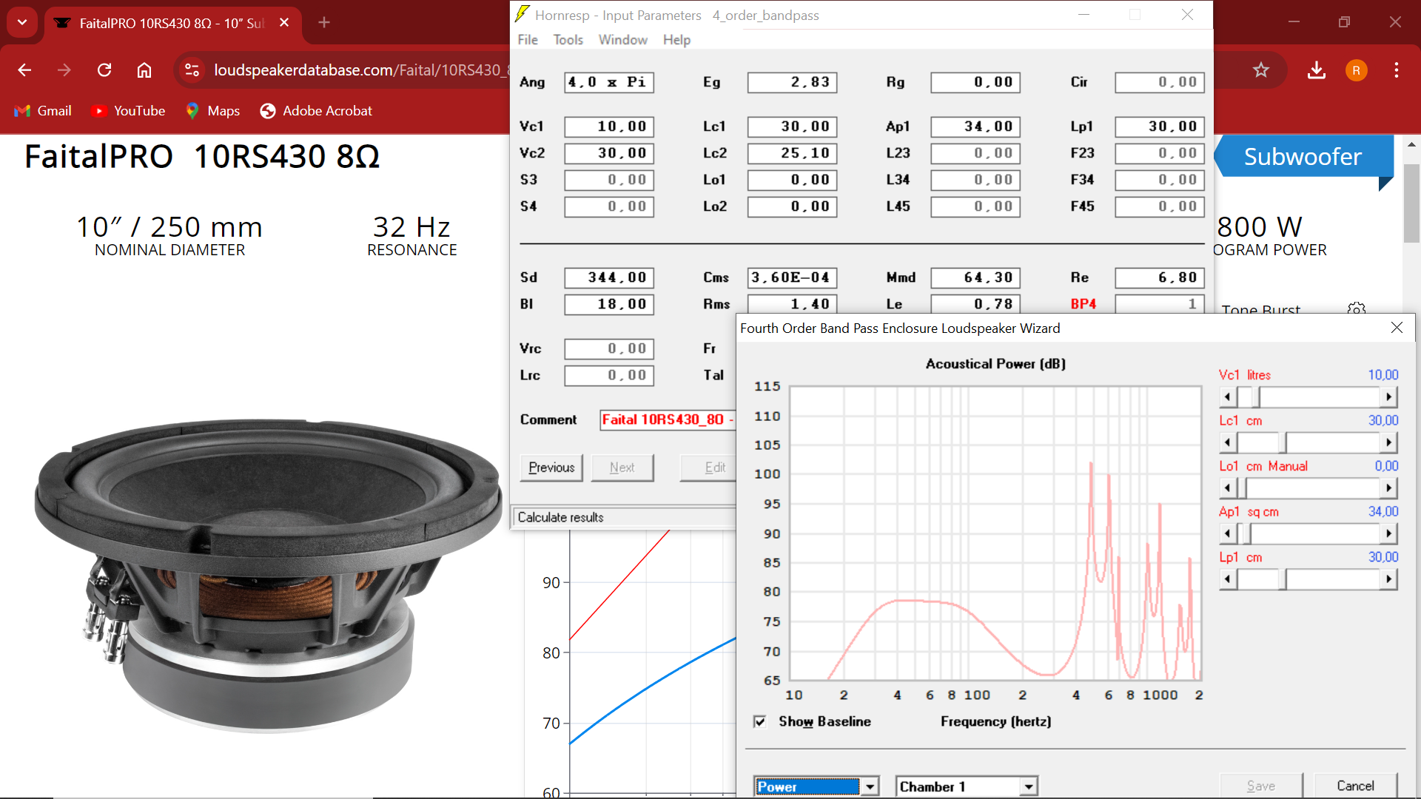
Task: Expand the Power dropdown
Action: click(x=870, y=786)
